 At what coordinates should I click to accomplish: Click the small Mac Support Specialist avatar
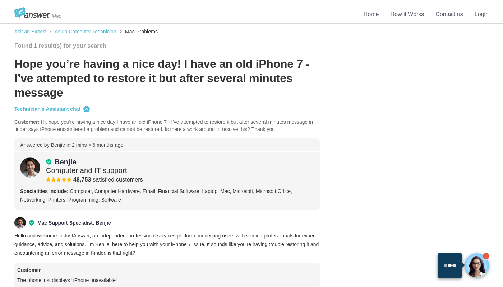click(20, 223)
